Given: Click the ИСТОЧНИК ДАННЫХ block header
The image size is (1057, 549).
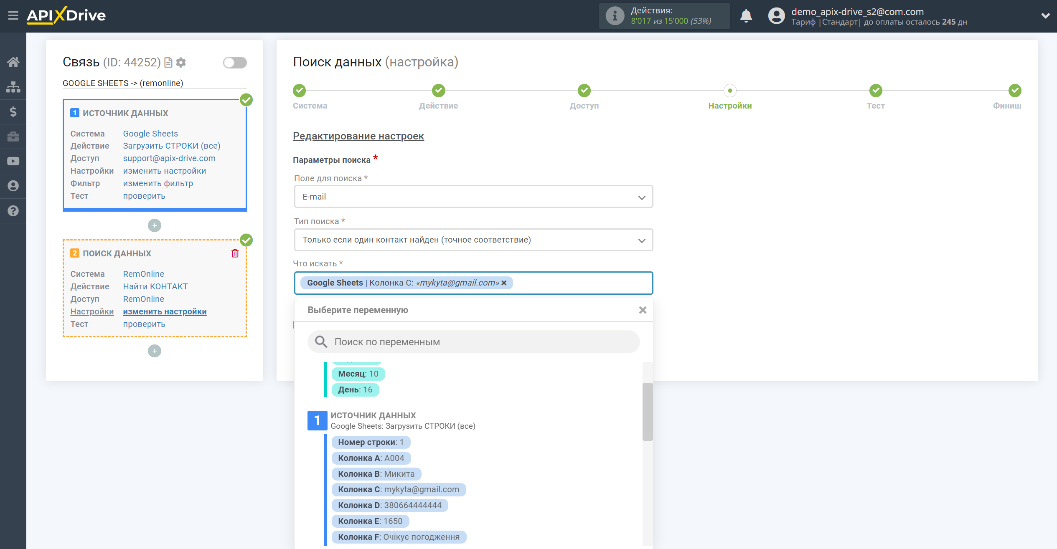Looking at the screenshot, I should (x=125, y=113).
